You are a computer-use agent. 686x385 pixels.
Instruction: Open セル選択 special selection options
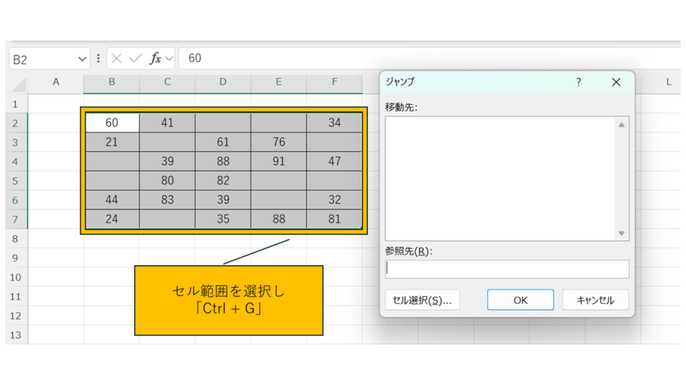pyautogui.click(x=422, y=300)
